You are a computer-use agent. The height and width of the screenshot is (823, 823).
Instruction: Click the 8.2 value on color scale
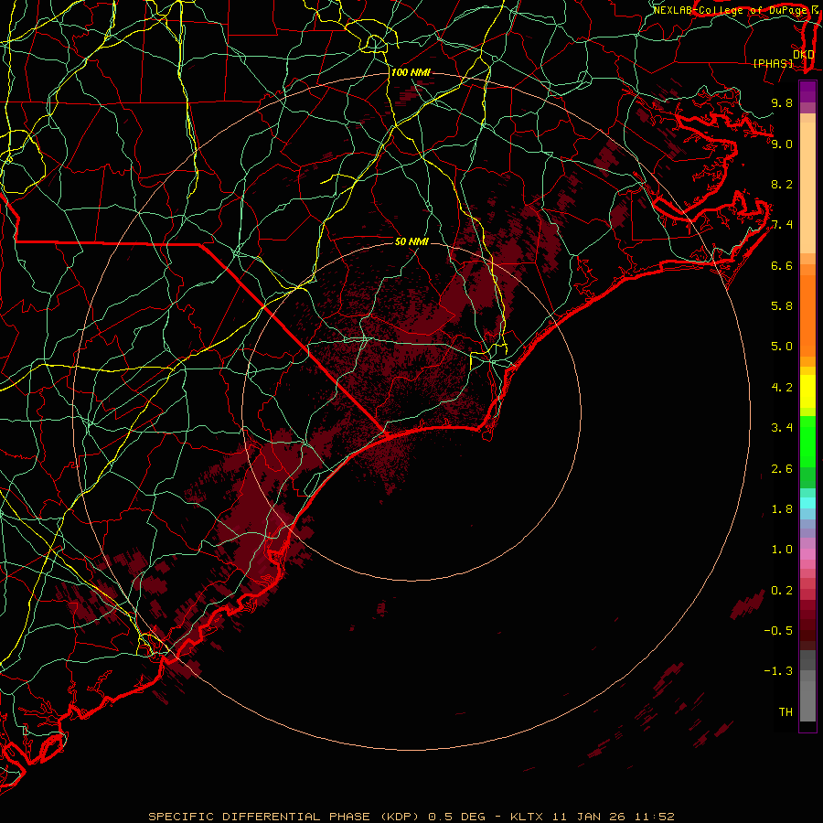pyautogui.click(x=782, y=184)
